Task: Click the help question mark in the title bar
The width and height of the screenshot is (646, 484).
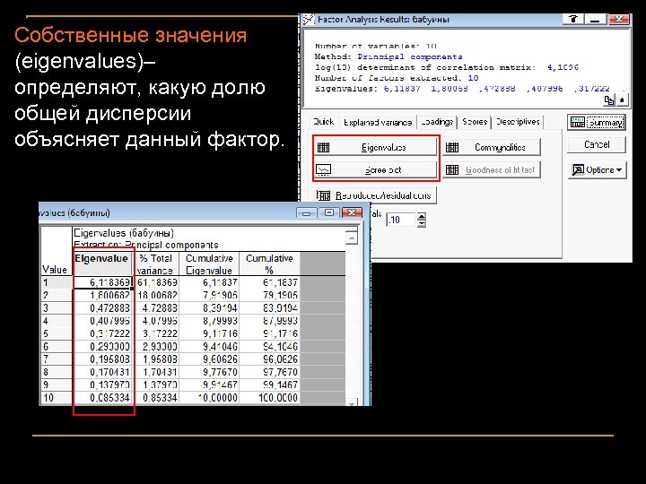Action: (573, 19)
